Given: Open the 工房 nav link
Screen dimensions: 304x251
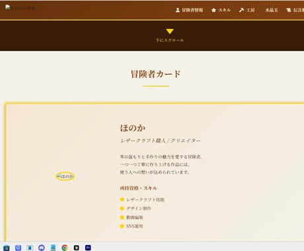Looking at the screenshot, I should (x=247, y=10).
